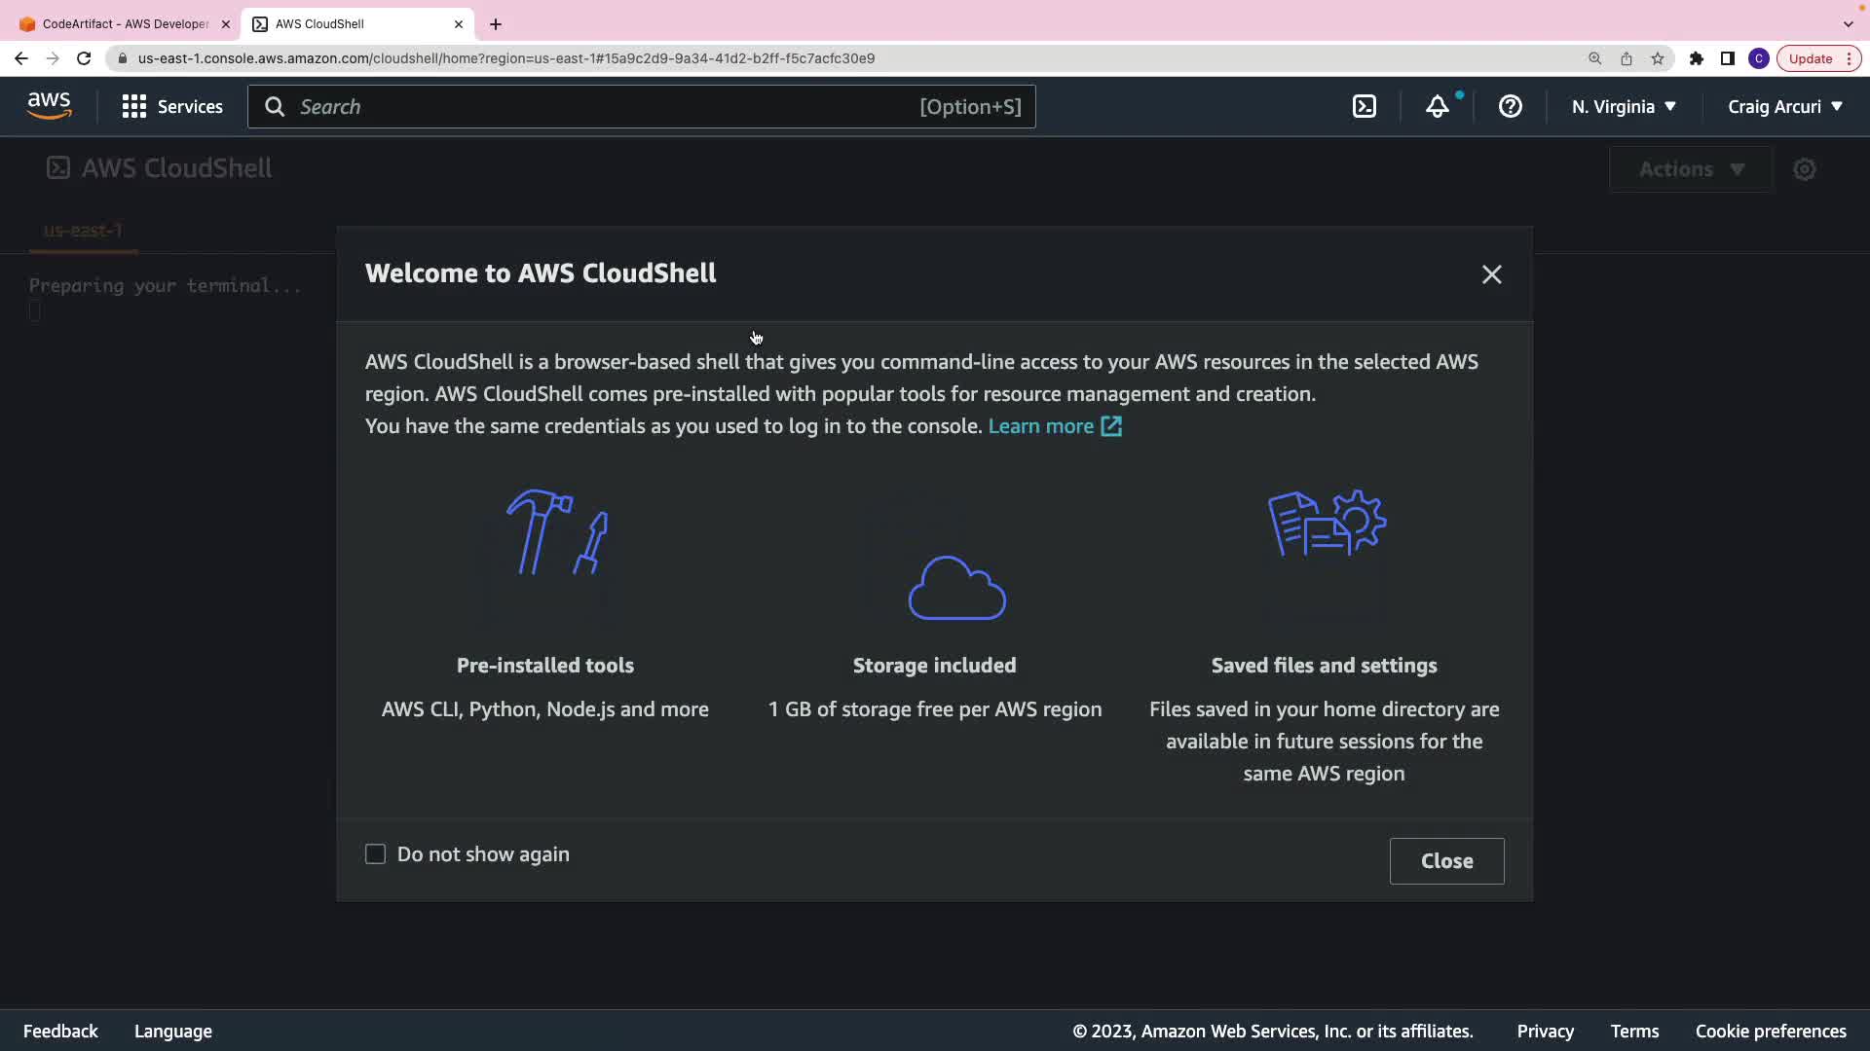Open the notifications bell
Screen dimensions: 1870x1051
tap(1438, 107)
